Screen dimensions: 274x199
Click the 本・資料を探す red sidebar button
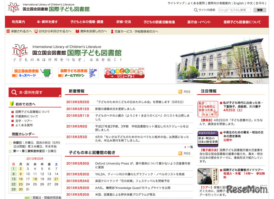pos(35,92)
